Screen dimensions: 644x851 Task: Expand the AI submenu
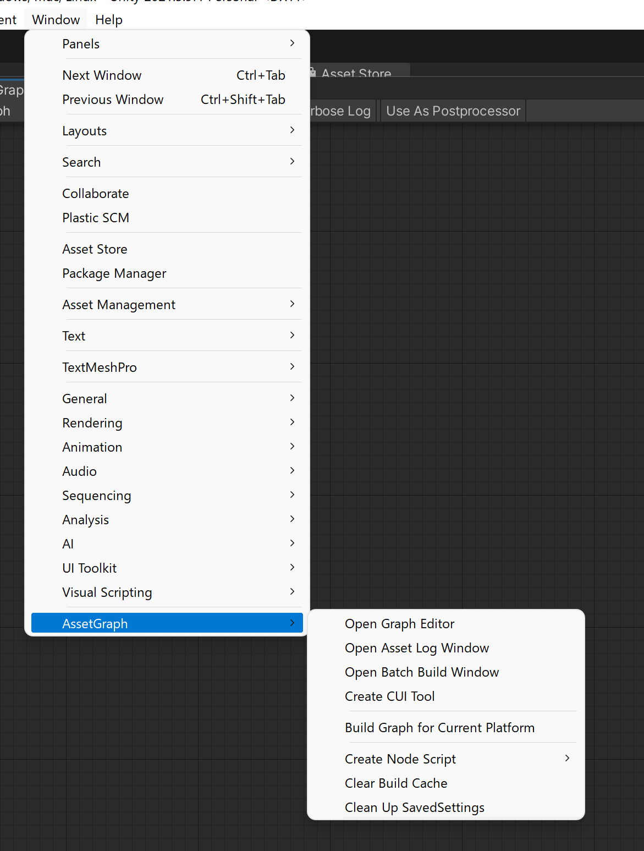pyautogui.click(x=167, y=544)
